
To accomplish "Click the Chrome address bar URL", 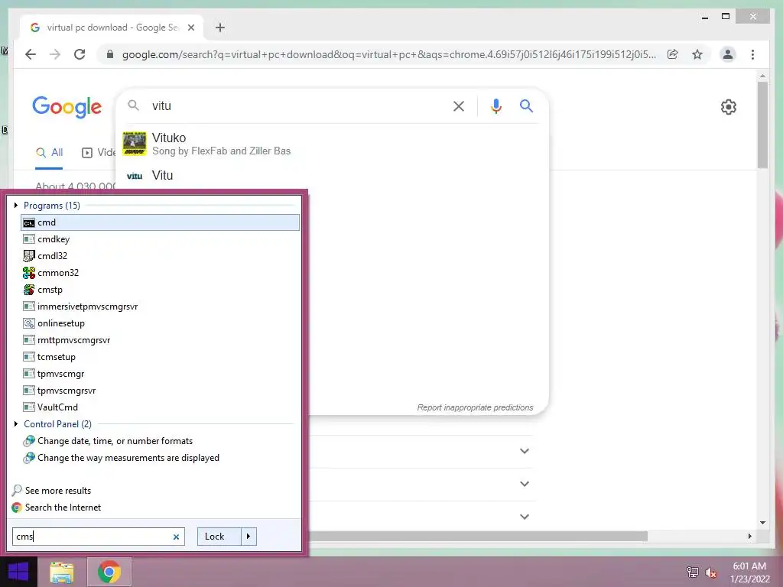I will pyautogui.click(x=389, y=54).
